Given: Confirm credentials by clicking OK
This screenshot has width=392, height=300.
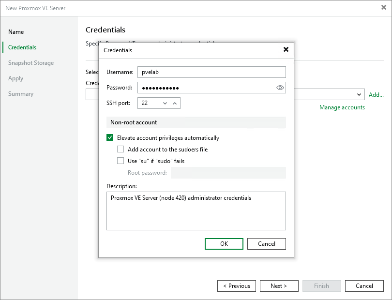Looking at the screenshot, I should coord(224,243).
